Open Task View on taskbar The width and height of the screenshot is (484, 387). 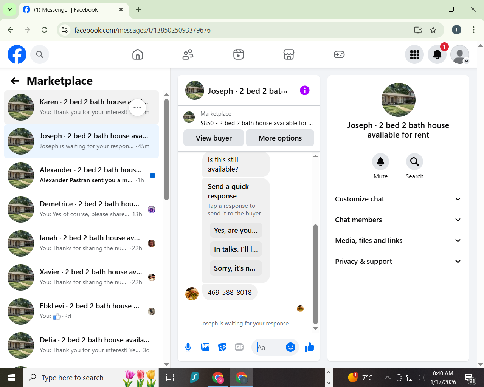pyautogui.click(x=170, y=378)
